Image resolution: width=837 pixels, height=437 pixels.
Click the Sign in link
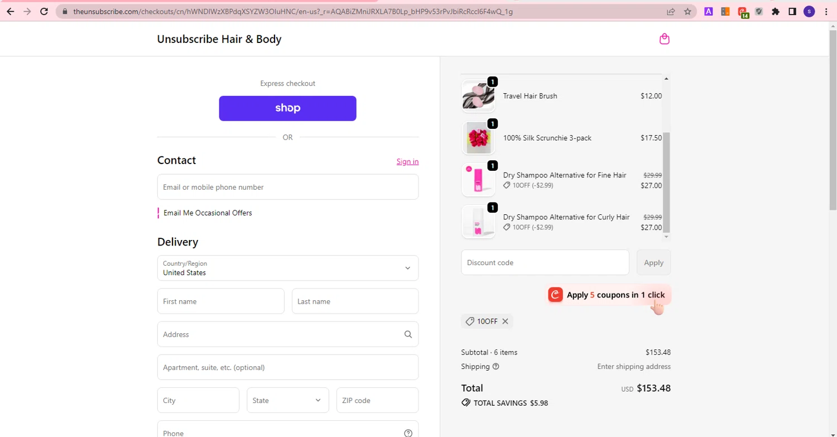[407, 161]
